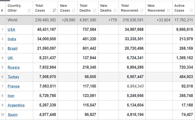Select Spain total cases 4,977,448
The width and height of the screenshot is (195, 120).
click(48, 115)
